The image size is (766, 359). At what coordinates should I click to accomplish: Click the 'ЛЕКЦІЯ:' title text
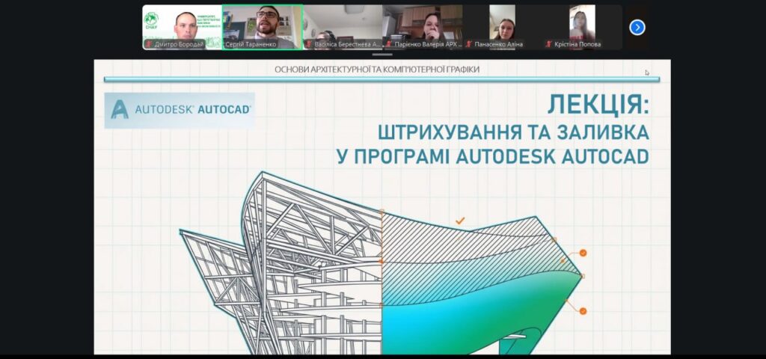pyautogui.click(x=598, y=105)
